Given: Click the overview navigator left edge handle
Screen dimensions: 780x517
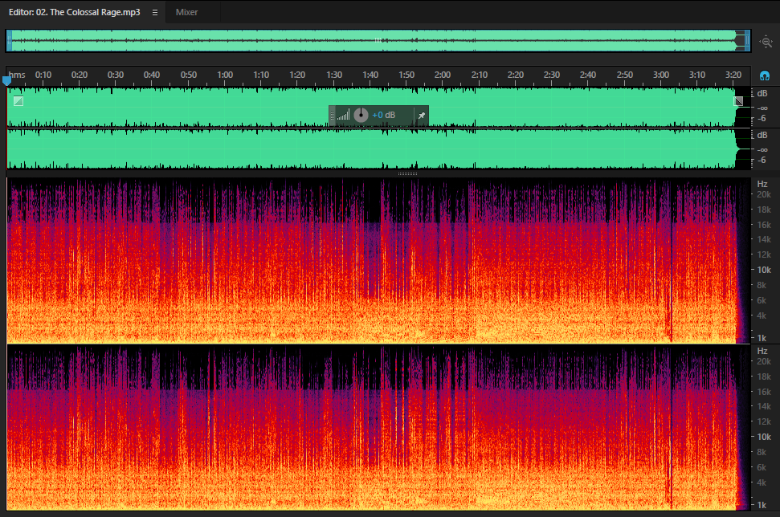Looking at the screenshot, I should pos(9,41).
